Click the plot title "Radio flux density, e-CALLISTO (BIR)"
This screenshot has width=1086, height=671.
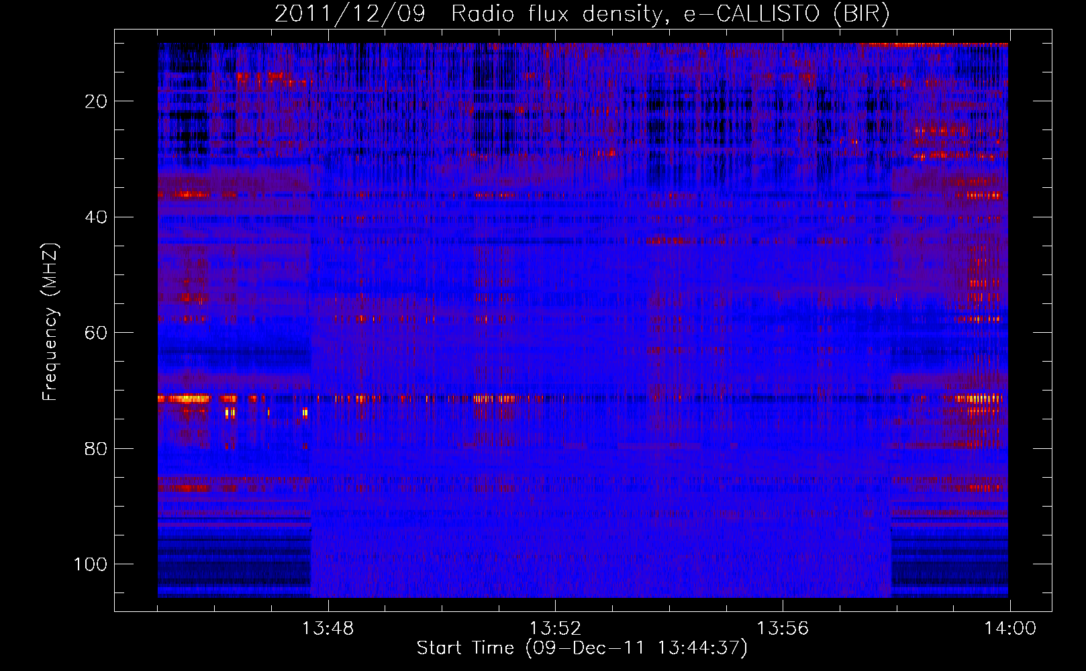[x=670, y=14]
